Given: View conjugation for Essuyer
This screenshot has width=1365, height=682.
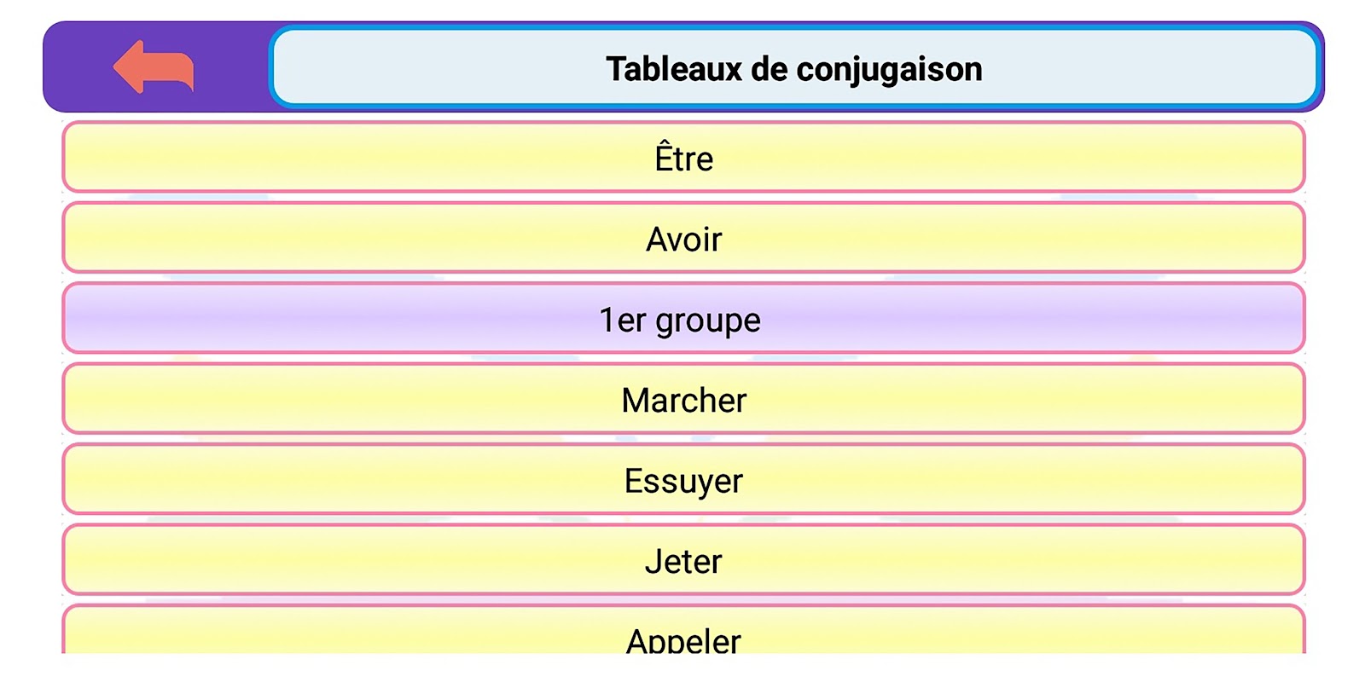Looking at the screenshot, I should [x=683, y=480].
